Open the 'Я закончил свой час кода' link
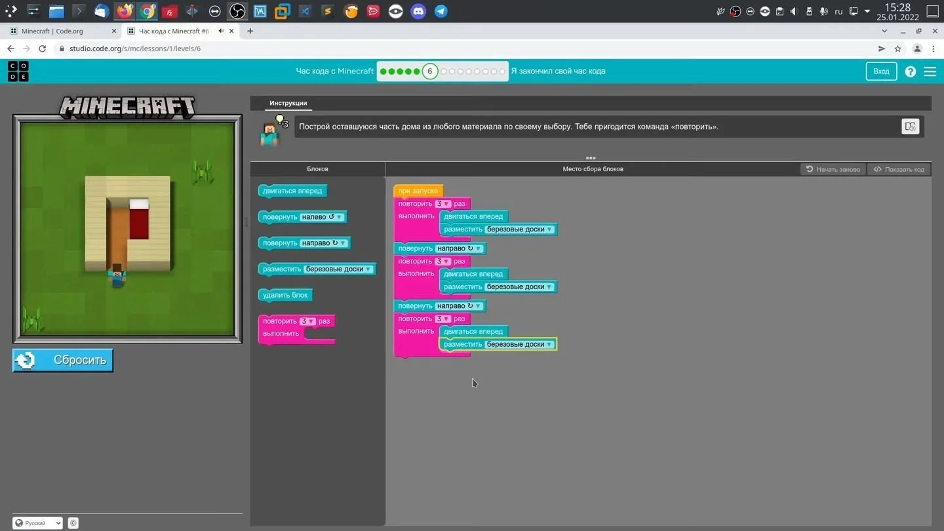 click(558, 71)
